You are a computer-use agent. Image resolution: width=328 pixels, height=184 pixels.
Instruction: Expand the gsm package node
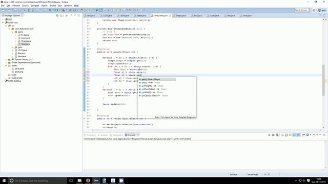coord(12,48)
